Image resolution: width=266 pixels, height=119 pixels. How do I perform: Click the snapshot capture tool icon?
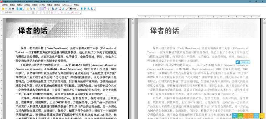[60, 9]
